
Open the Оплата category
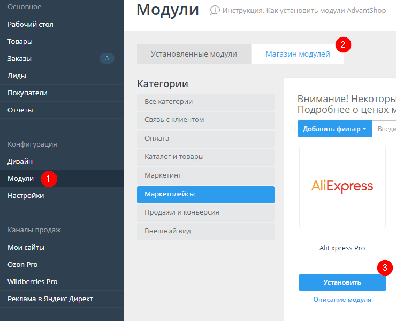pos(205,138)
